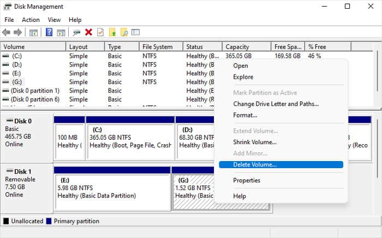382x238 pixels.
Task: Select the Recovery partition block on Disk 0
Action: pos(360,138)
